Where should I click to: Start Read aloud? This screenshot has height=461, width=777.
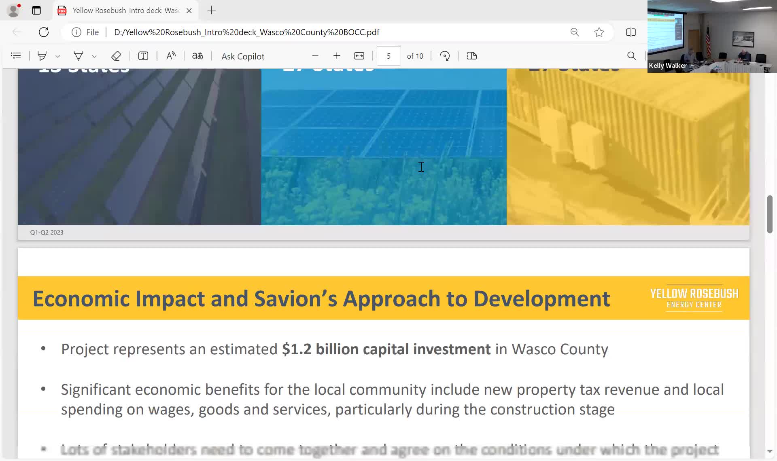point(171,56)
